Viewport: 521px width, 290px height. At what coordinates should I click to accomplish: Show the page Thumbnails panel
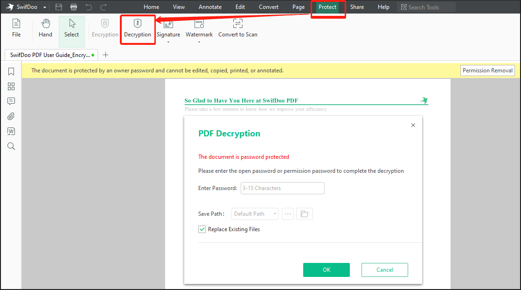(11, 86)
